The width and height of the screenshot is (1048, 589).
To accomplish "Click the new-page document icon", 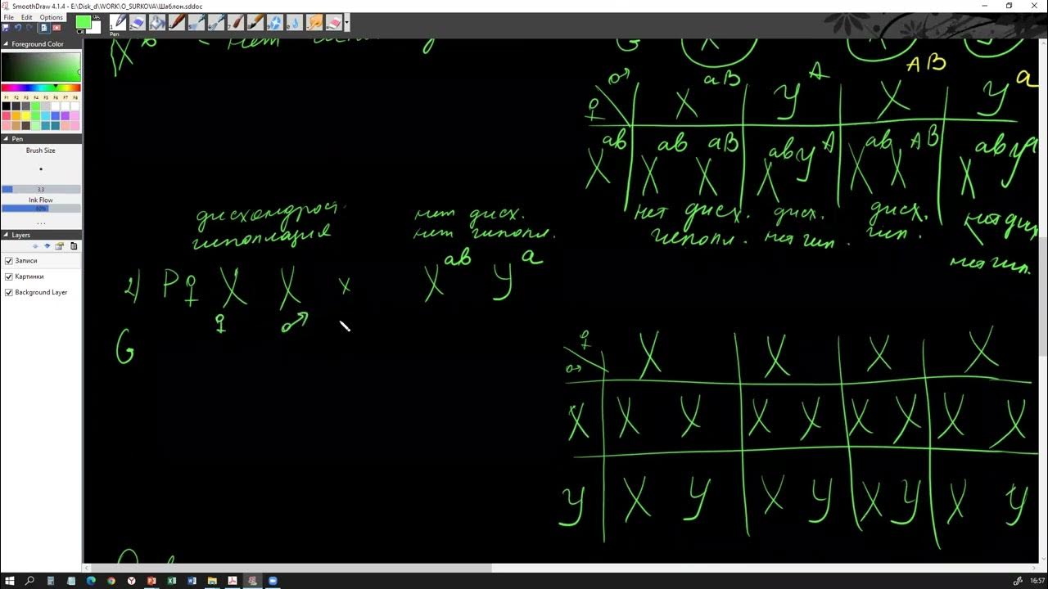I will tap(44, 28).
